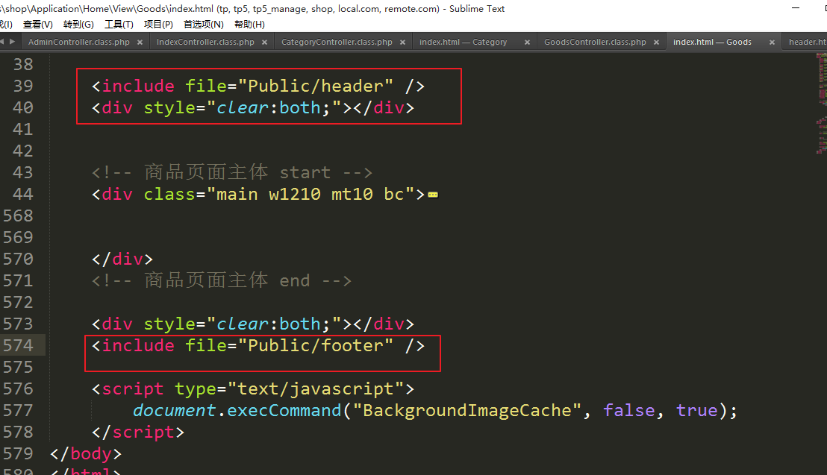Click line number 574 in the gutter
The image size is (827, 475).
click(18, 345)
